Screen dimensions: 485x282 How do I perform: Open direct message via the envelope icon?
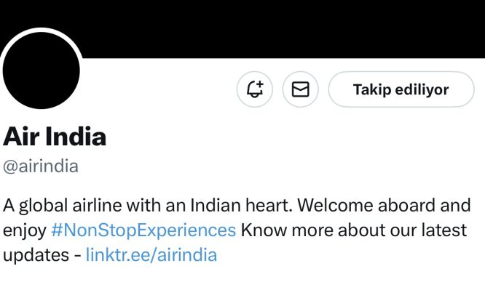300,89
